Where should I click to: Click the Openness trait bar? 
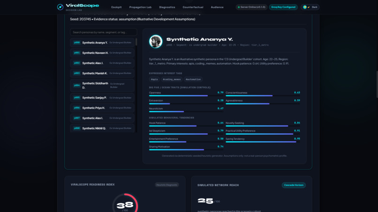click(186, 96)
